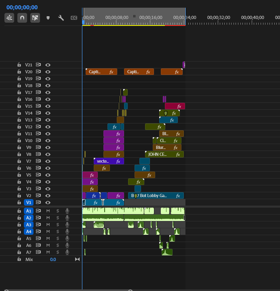Toggle linked selection button
The image size is (280, 291).
(35, 18)
